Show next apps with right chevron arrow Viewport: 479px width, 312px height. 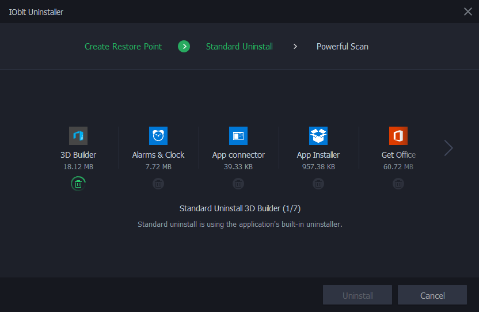448,148
